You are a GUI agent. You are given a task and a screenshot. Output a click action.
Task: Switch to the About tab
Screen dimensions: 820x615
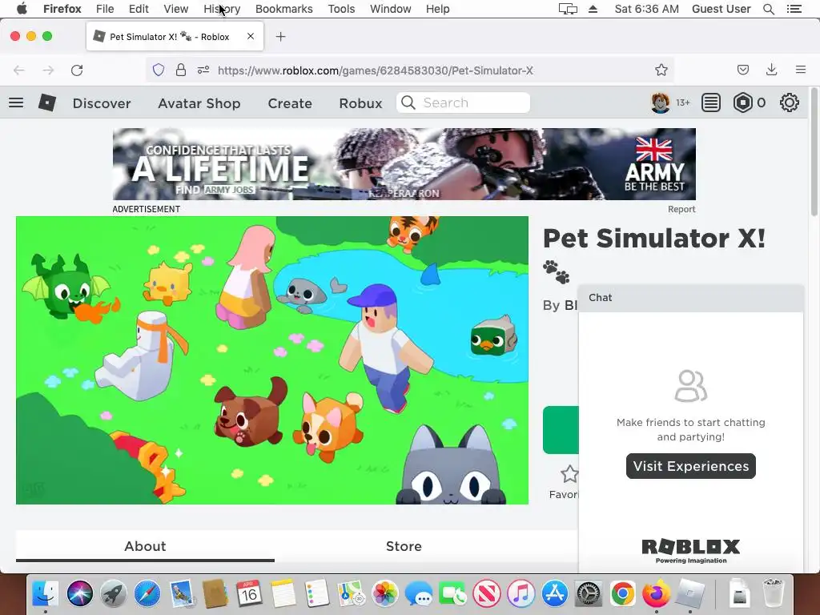tap(145, 546)
